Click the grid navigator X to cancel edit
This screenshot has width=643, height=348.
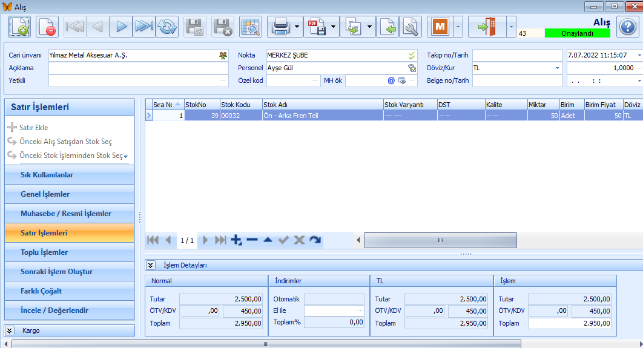pos(299,240)
